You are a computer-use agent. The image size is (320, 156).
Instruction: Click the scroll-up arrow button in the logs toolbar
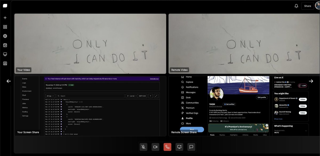pyautogui.click(x=150, y=96)
